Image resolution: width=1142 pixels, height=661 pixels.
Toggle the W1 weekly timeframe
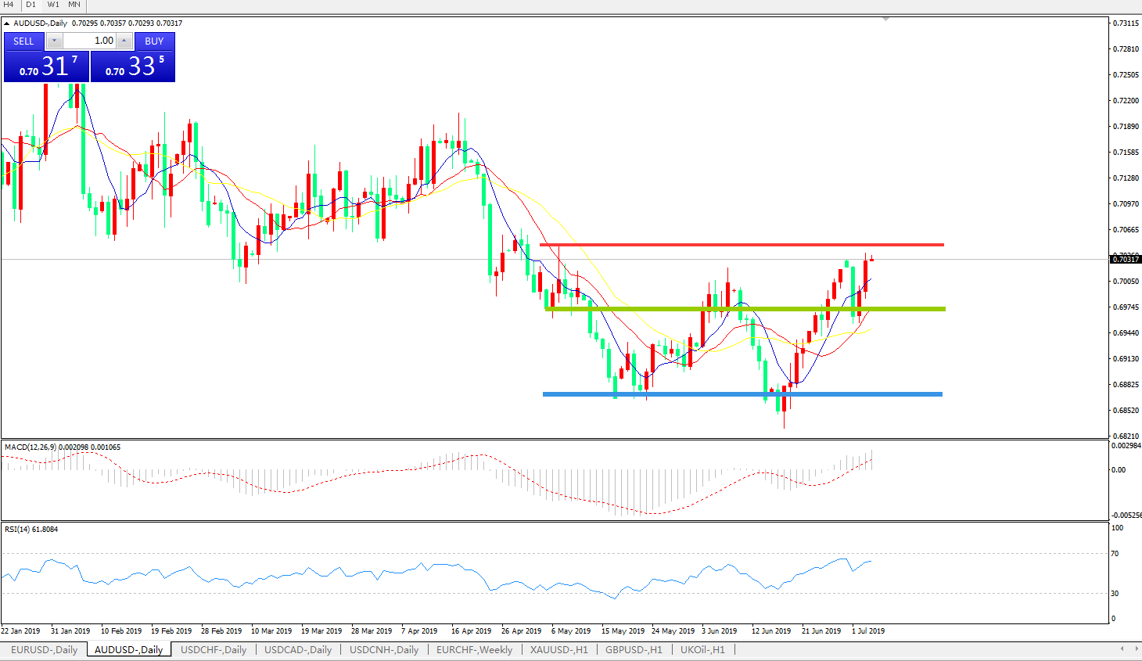click(53, 5)
